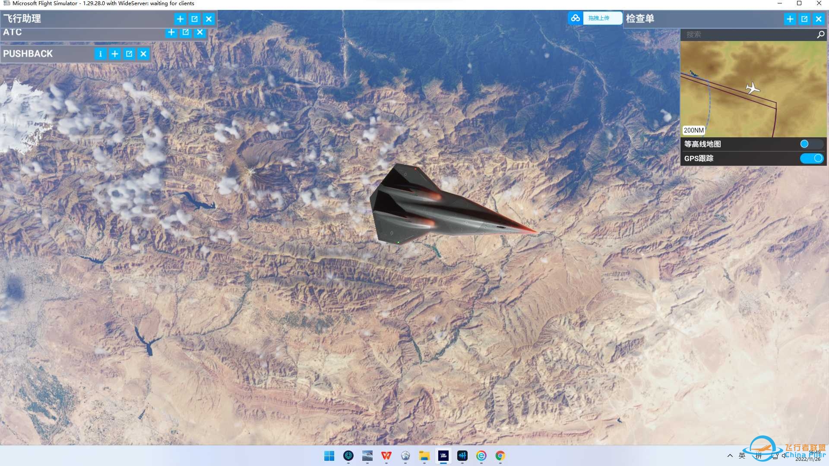Switch to Microsoft Flight Simulator in the taskbar

[443, 456]
